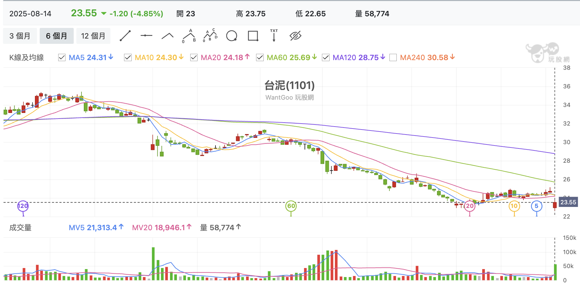Click the MA120 28.75 label
This screenshot has width=580, height=285.
tap(359, 57)
